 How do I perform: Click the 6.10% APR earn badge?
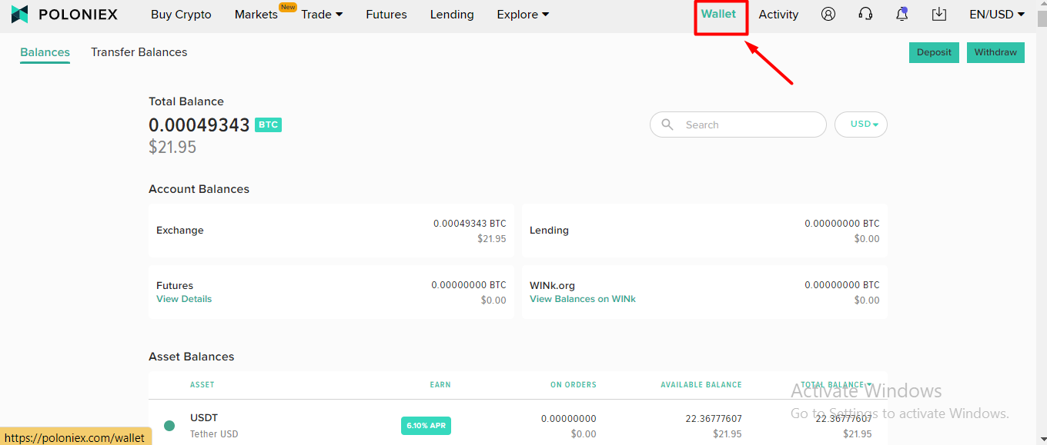coord(426,426)
